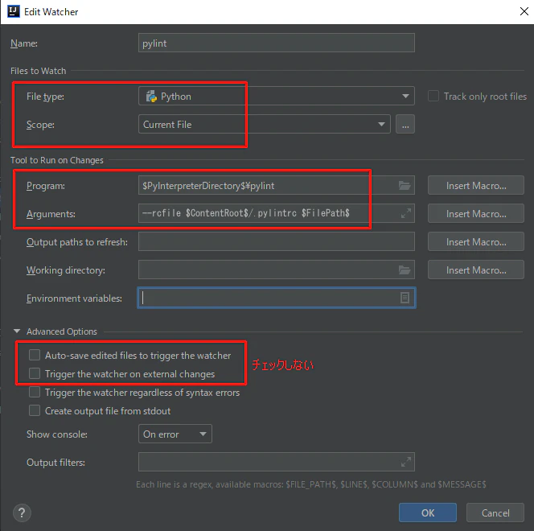Click the IntelliJ logo in title bar

(x=14, y=11)
